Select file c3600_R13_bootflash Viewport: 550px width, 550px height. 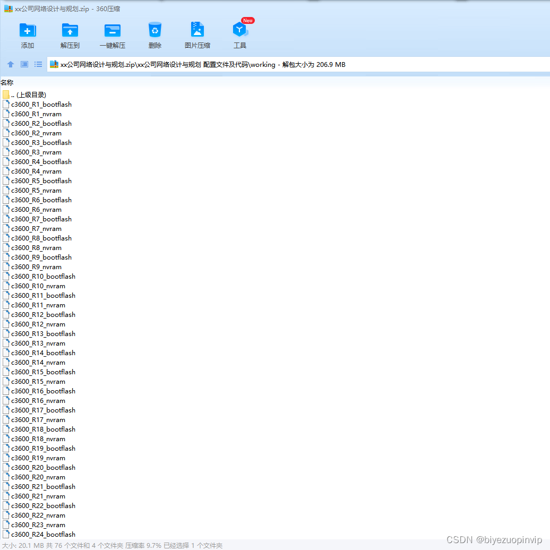(39, 334)
